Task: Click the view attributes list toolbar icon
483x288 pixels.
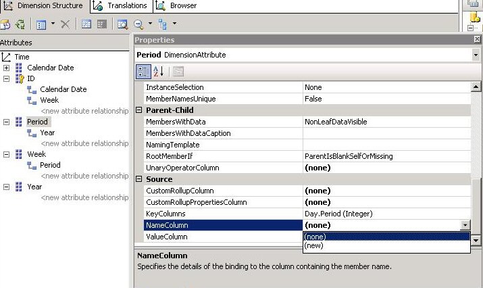Action: pos(41,24)
